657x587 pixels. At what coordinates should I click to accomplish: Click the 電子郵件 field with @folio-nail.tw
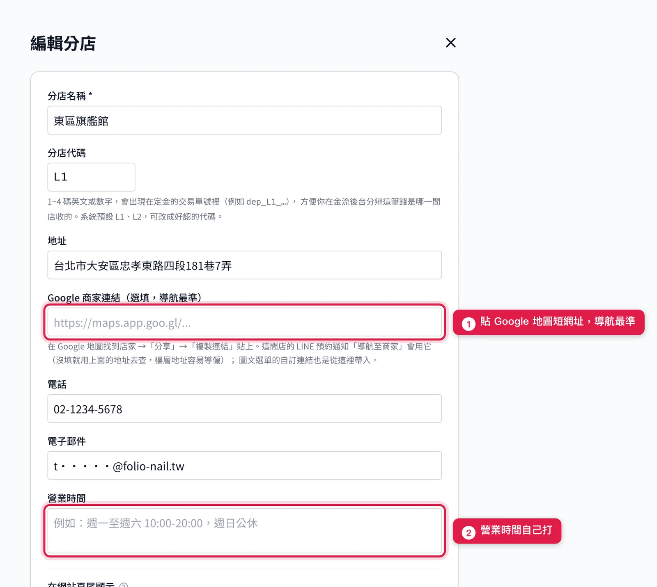244,466
